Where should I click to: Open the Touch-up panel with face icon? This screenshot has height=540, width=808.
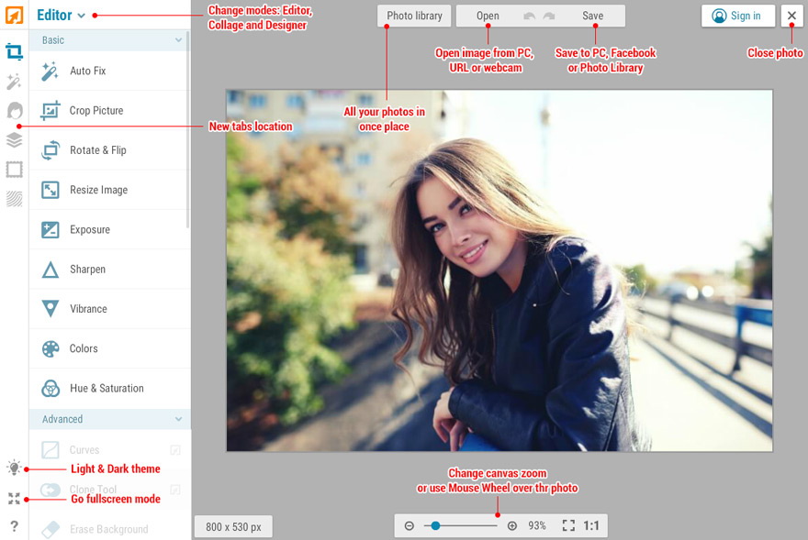[x=13, y=110]
